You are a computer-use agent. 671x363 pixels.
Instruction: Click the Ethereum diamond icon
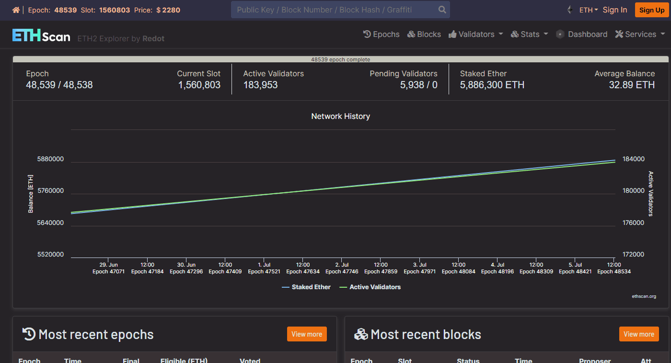coord(570,10)
